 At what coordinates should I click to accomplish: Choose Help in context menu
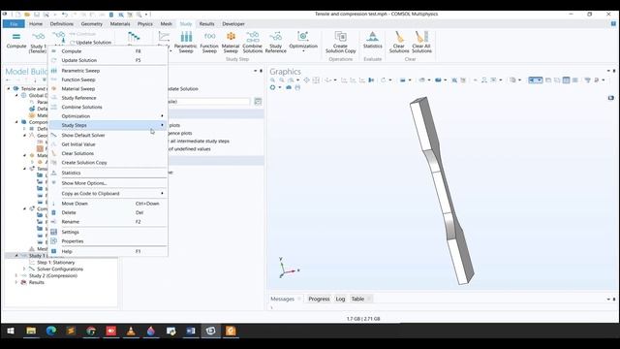(108, 251)
